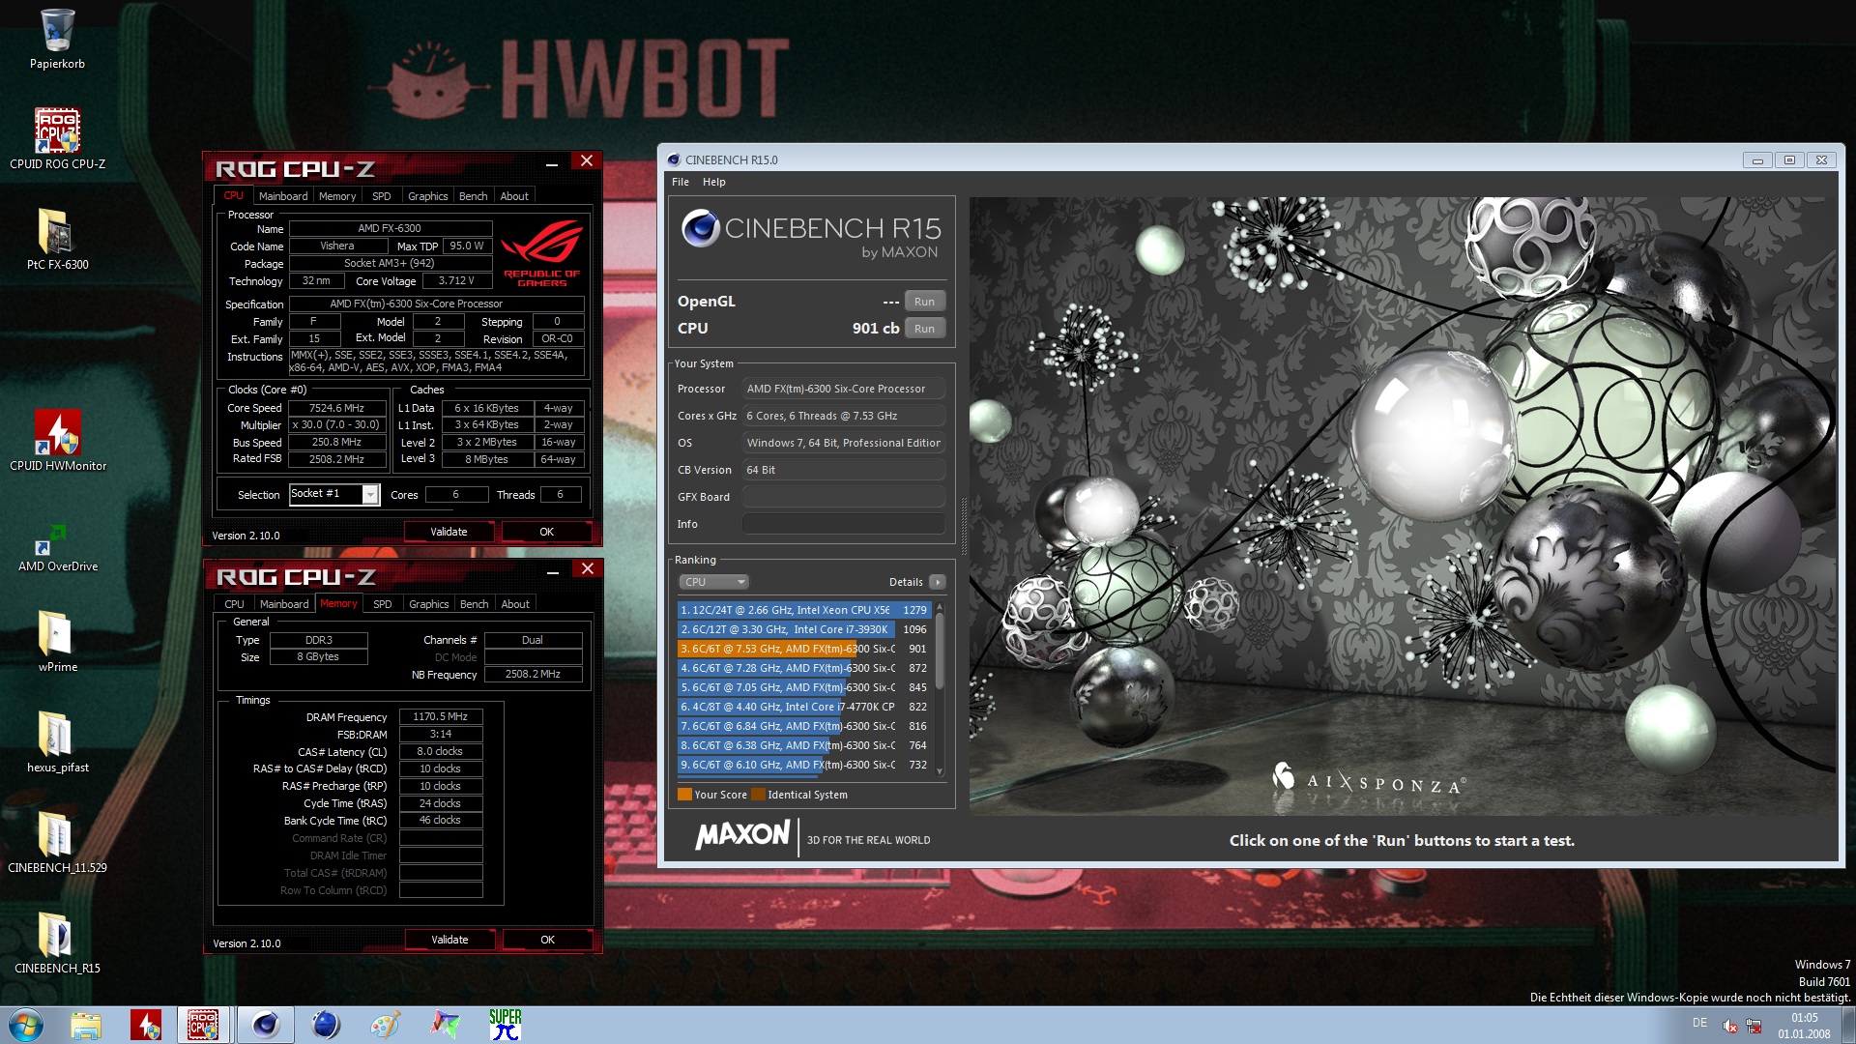Switch to Memory tab in upper CPU-Z
The width and height of the screenshot is (1856, 1044).
pyautogui.click(x=337, y=196)
